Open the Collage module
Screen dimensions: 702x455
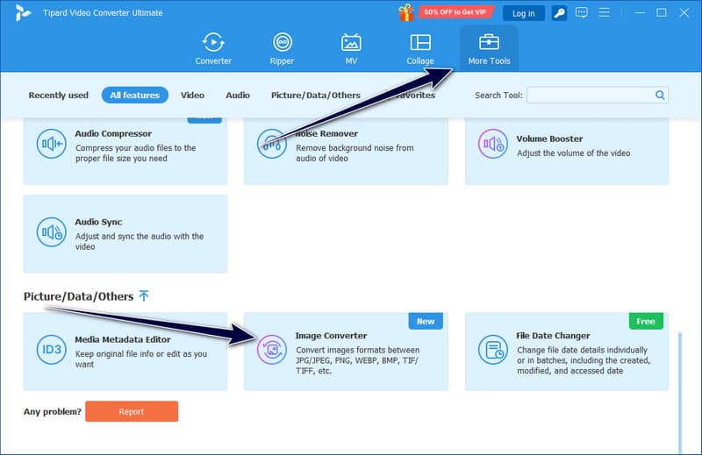click(420, 49)
